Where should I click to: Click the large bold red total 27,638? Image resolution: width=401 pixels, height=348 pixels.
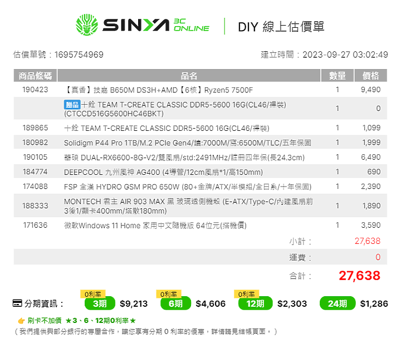(x=360, y=276)
